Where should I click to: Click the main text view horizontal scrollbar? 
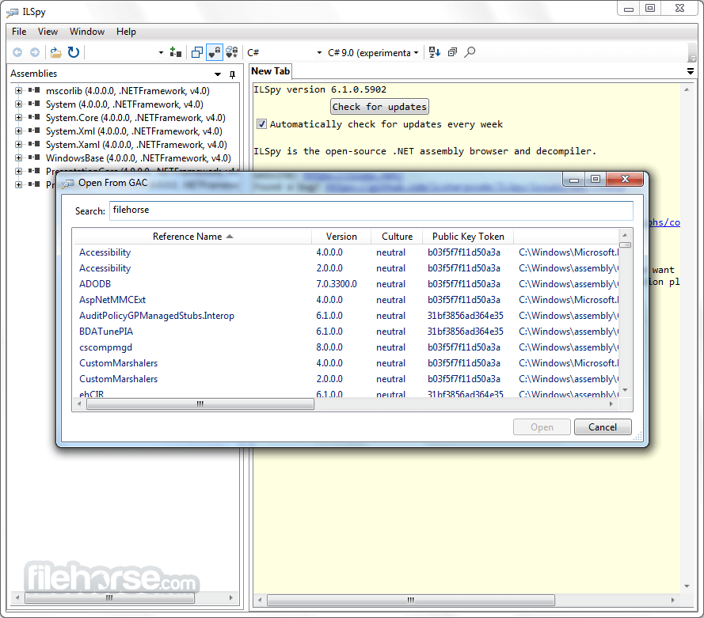coord(411,600)
